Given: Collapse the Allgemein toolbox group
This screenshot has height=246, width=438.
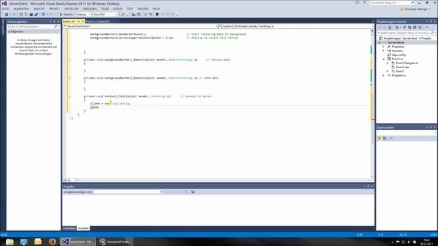Looking at the screenshot, I should (x=9, y=32).
